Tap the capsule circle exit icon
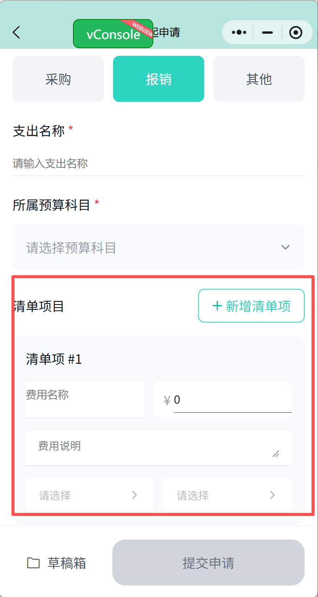The image size is (318, 597). 296,32
